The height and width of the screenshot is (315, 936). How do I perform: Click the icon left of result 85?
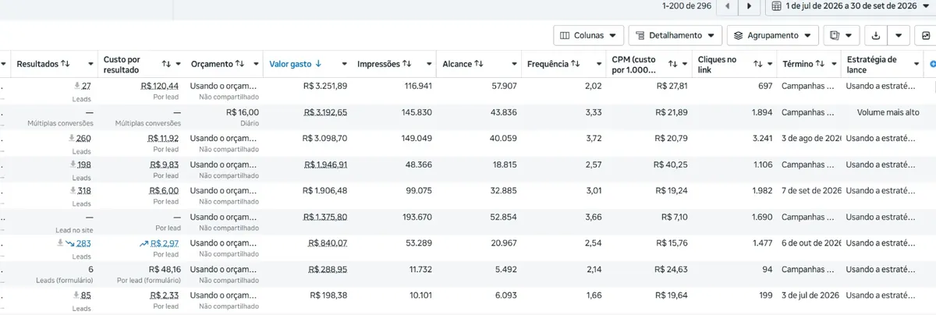(76, 295)
